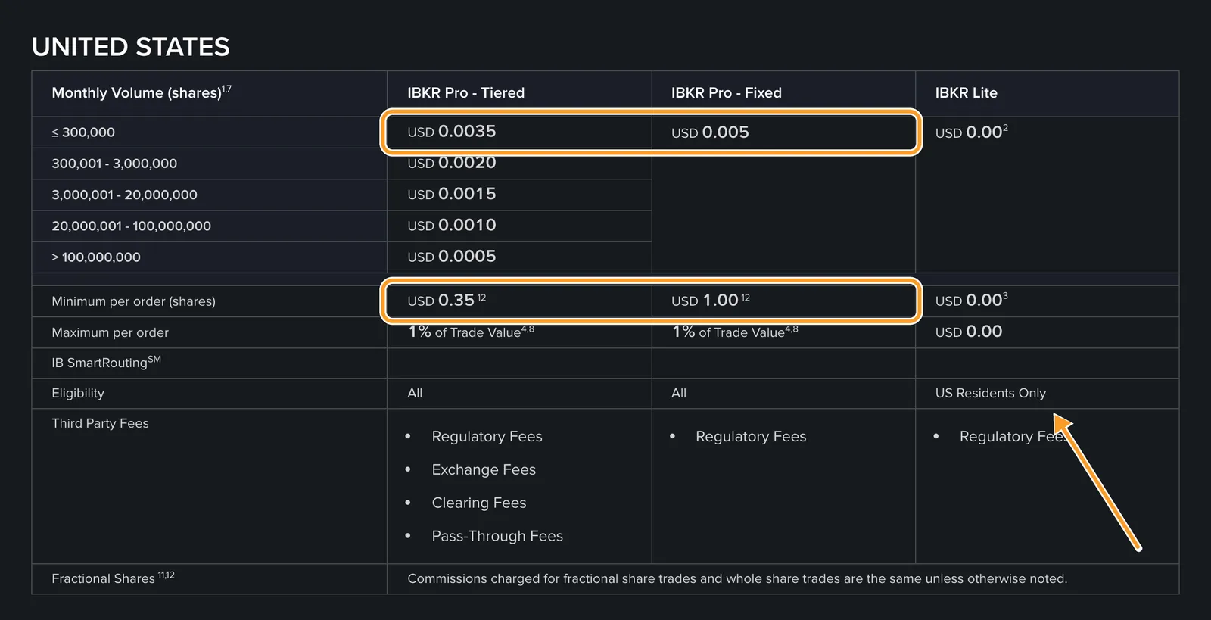Click the IBKR Pro - Fixed column header
1211x620 pixels.
click(x=726, y=92)
